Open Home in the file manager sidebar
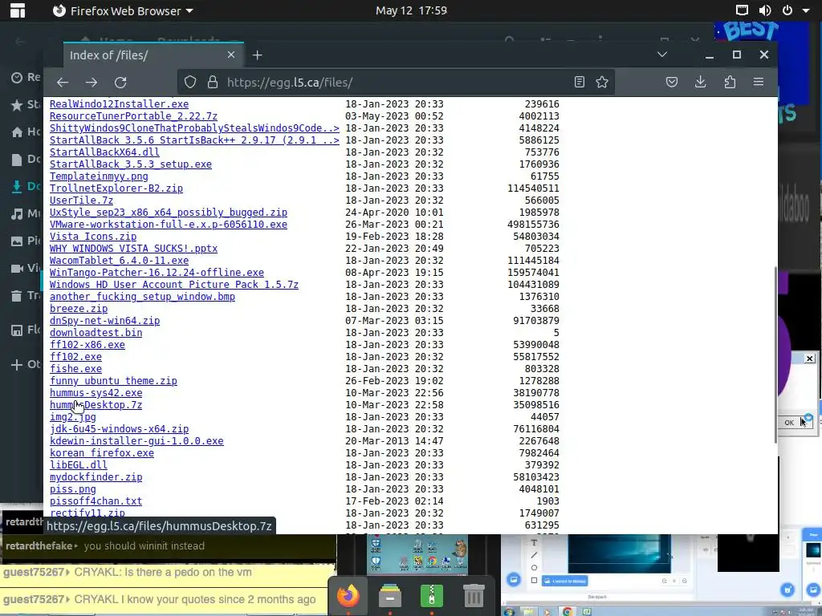 tap(26, 132)
